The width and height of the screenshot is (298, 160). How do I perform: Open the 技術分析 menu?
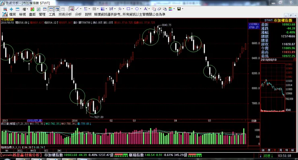coord(65,14)
